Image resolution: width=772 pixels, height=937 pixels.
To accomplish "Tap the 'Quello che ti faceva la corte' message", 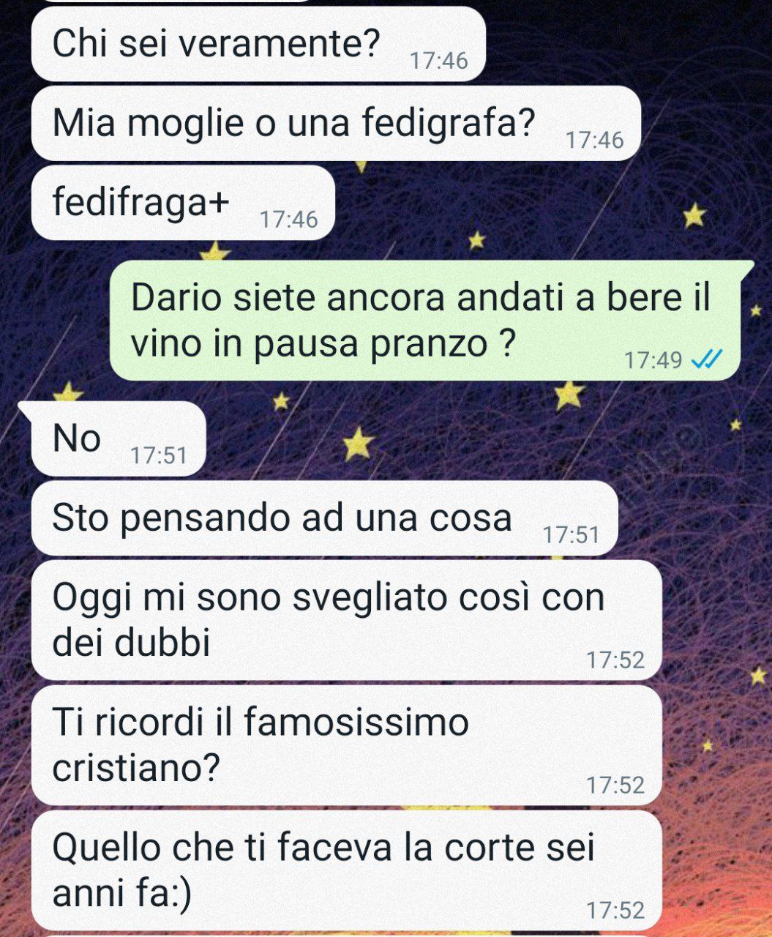I will tap(347, 870).
